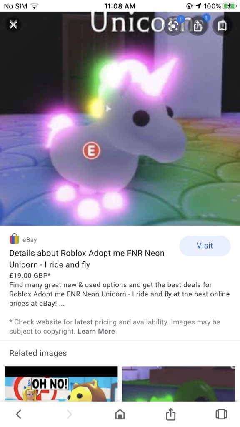The height and width of the screenshot is (427, 240).
Task: Open the tabs overview icon
Action: 221,414
